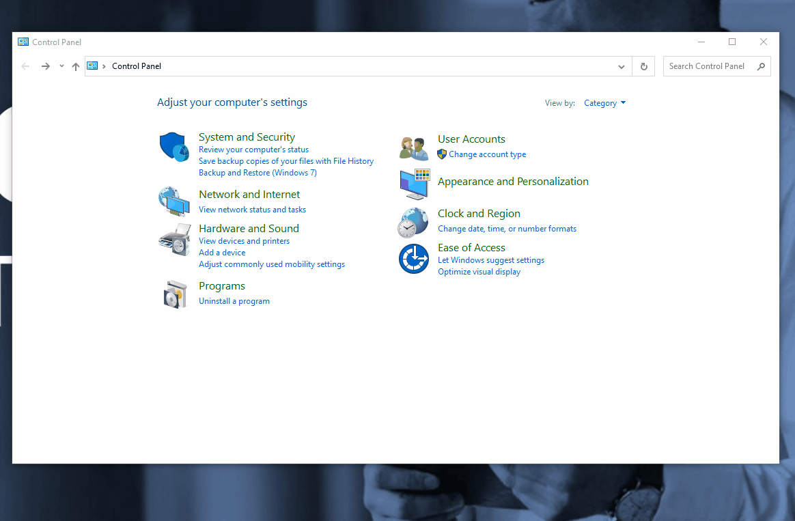This screenshot has width=795, height=521.
Task: Expand the recent locations chevron
Action: pos(61,66)
